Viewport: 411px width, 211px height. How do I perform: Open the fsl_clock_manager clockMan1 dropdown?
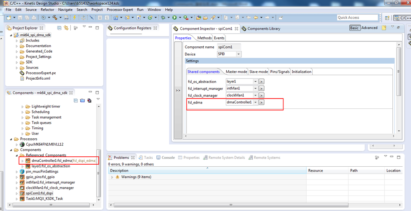(x=255, y=95)
